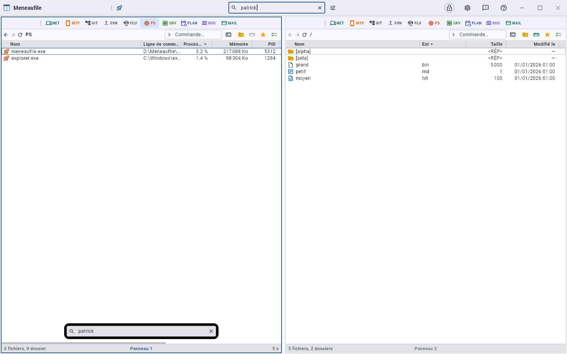The image size is (567, 354).
Task: Open search filter options sliders icon
Action: 333,8
